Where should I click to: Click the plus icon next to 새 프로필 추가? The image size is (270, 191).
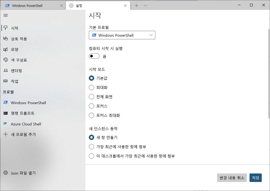[x=6, y=134]
